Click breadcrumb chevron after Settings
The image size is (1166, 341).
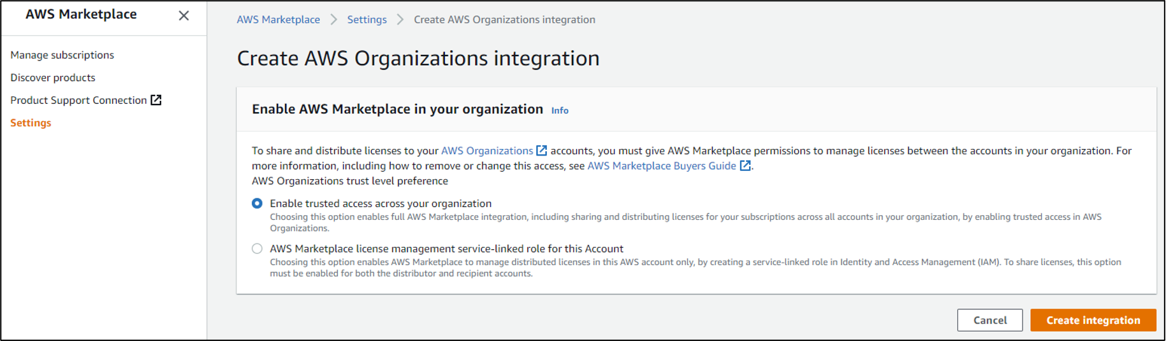click(x=400, y=20)
